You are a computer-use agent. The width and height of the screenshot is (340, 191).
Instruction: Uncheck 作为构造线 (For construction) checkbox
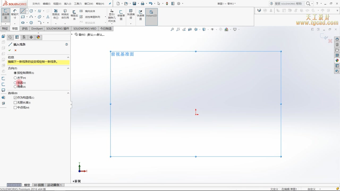[x=15, y=98]
